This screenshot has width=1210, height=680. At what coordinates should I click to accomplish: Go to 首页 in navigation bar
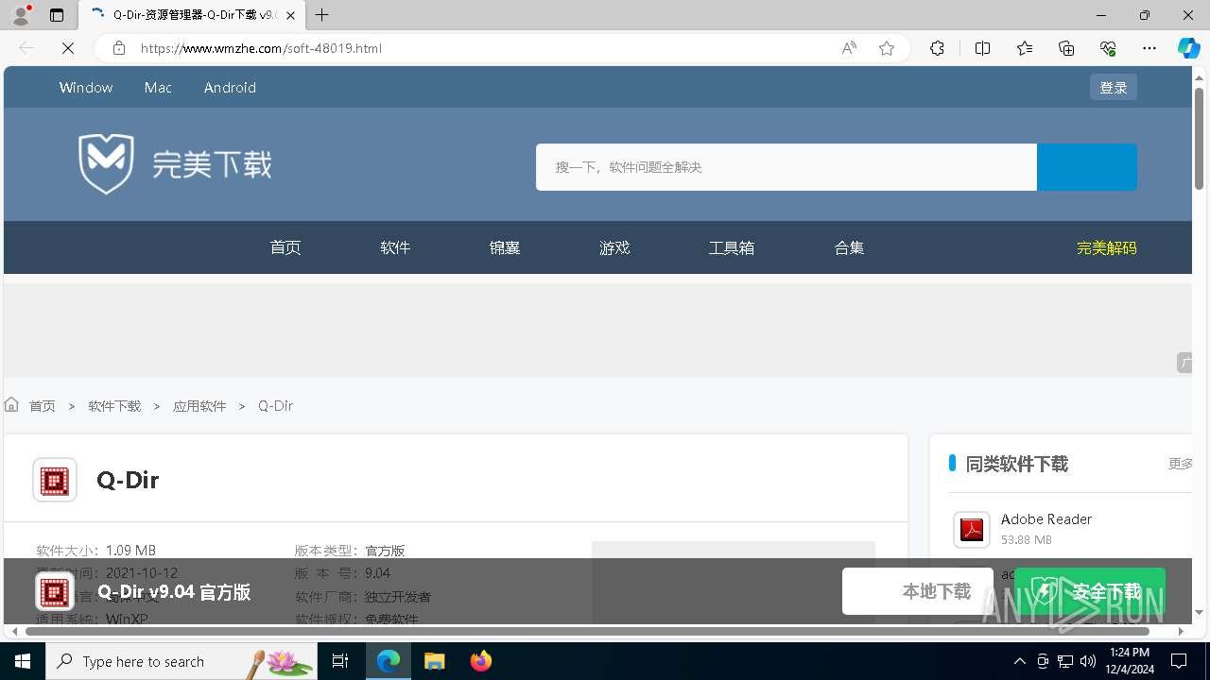click(285, 247)
